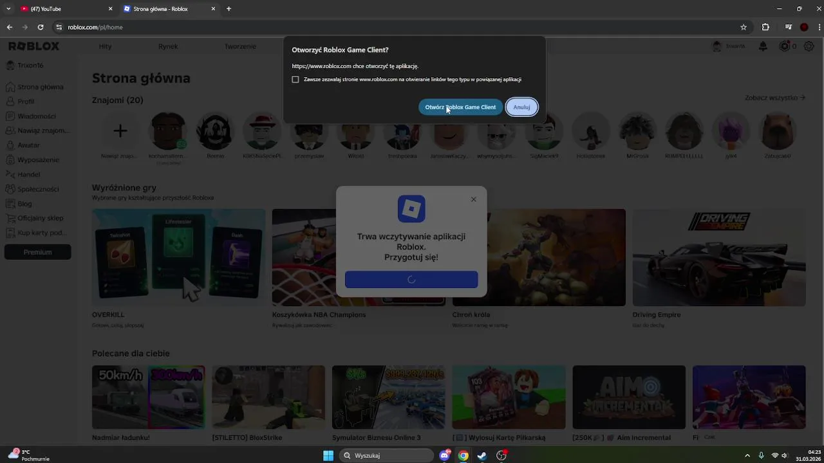Open Profil in the sidebar
The height and width of the screenshot is (463, 824).
21,102
